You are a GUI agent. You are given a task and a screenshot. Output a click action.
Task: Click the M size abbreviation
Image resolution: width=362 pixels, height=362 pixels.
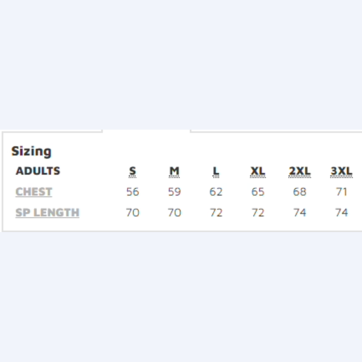(174, 172)
